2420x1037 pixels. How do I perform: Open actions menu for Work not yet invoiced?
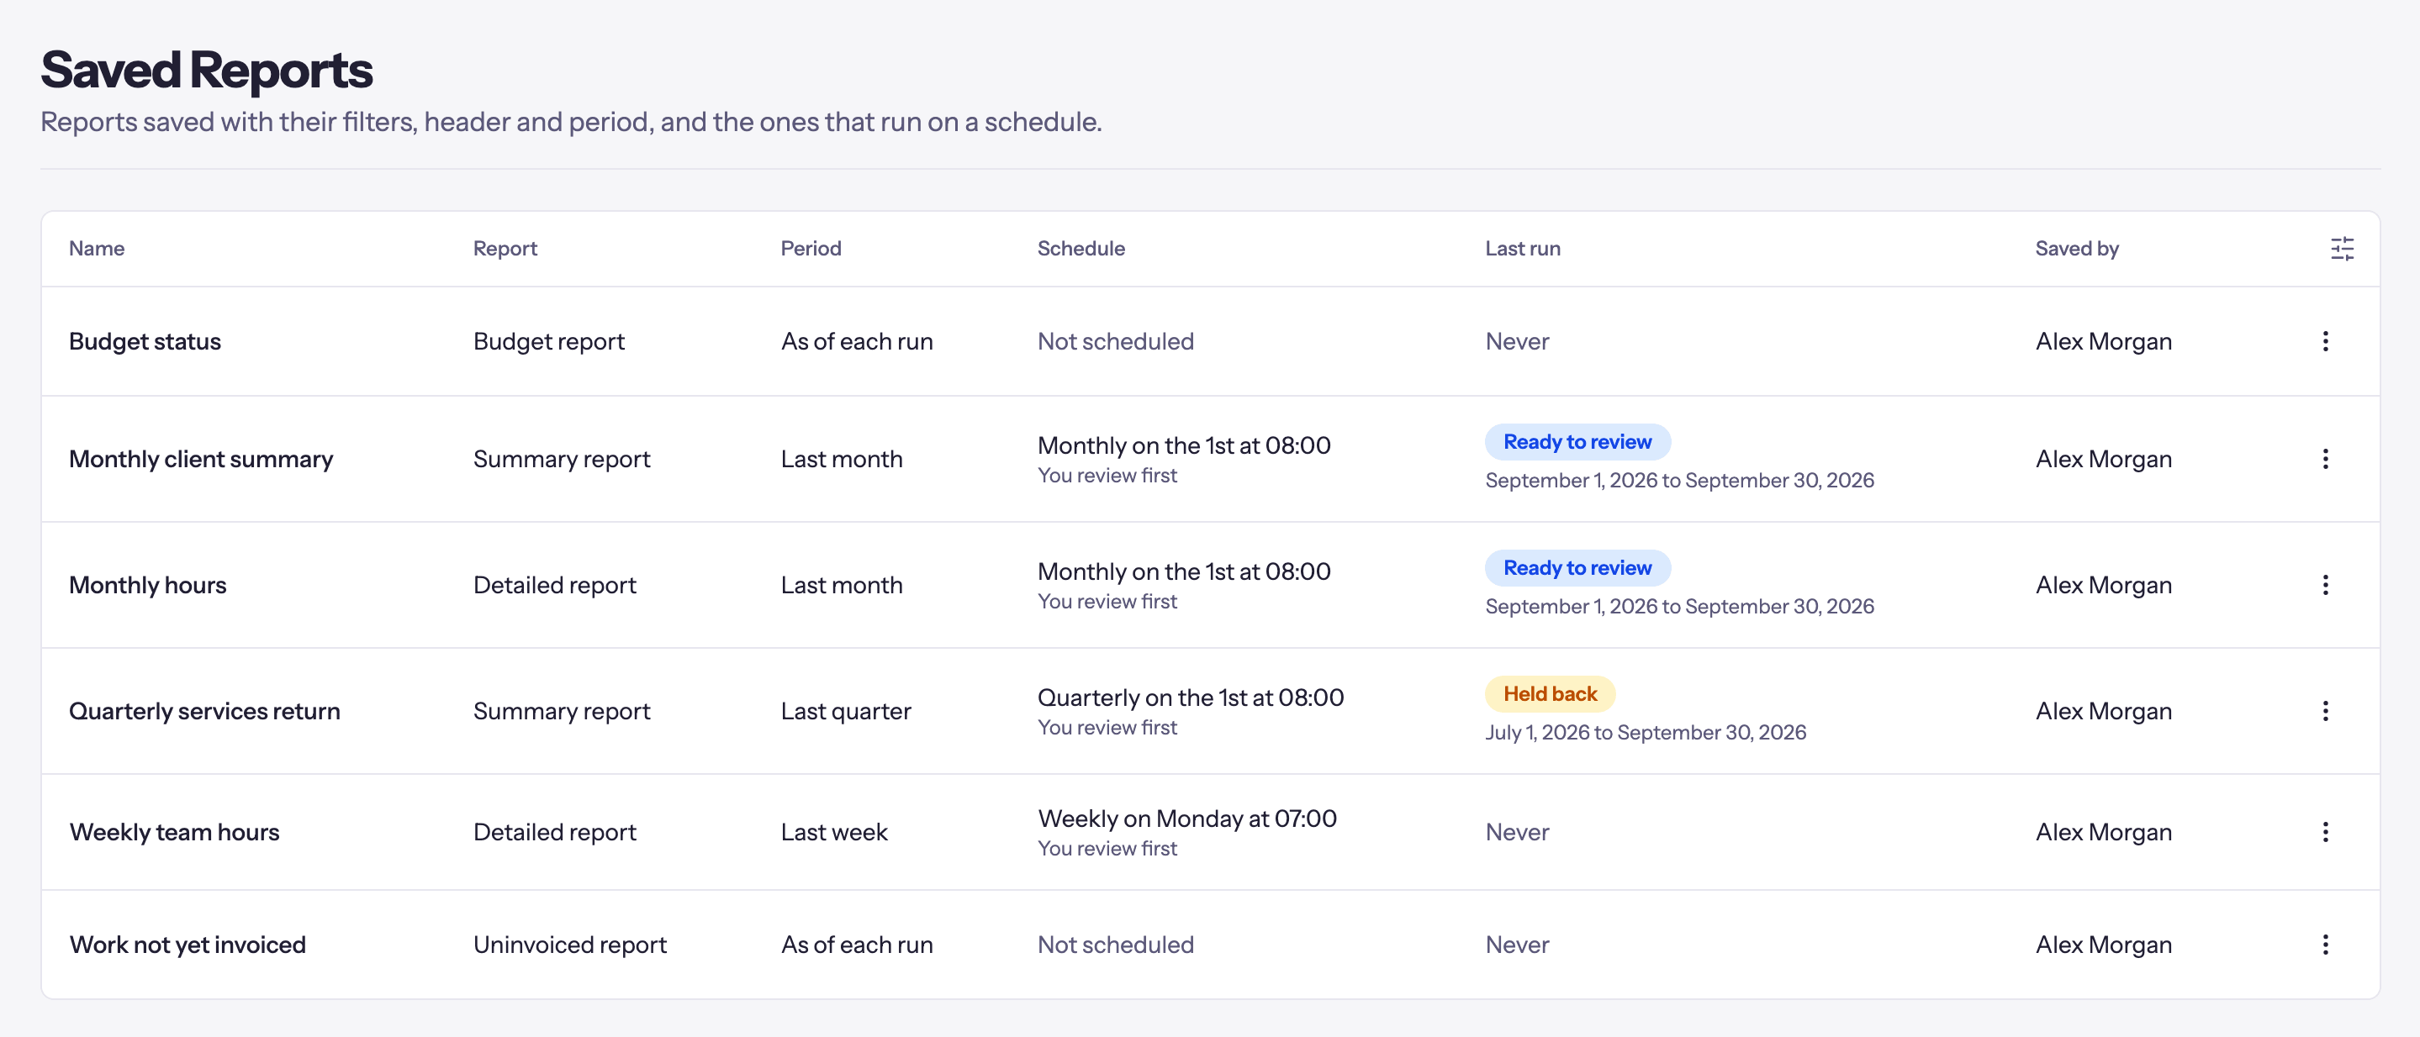[x=2325, y=945]
